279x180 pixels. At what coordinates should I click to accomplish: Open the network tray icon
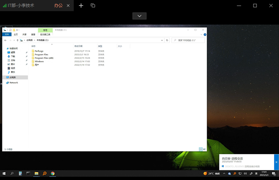240,174
